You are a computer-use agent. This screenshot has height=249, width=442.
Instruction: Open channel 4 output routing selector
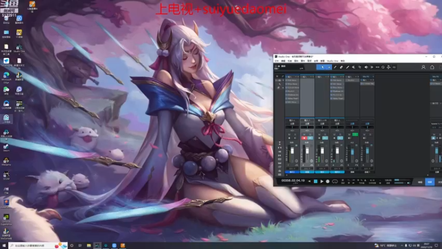[x=337, y=123]
